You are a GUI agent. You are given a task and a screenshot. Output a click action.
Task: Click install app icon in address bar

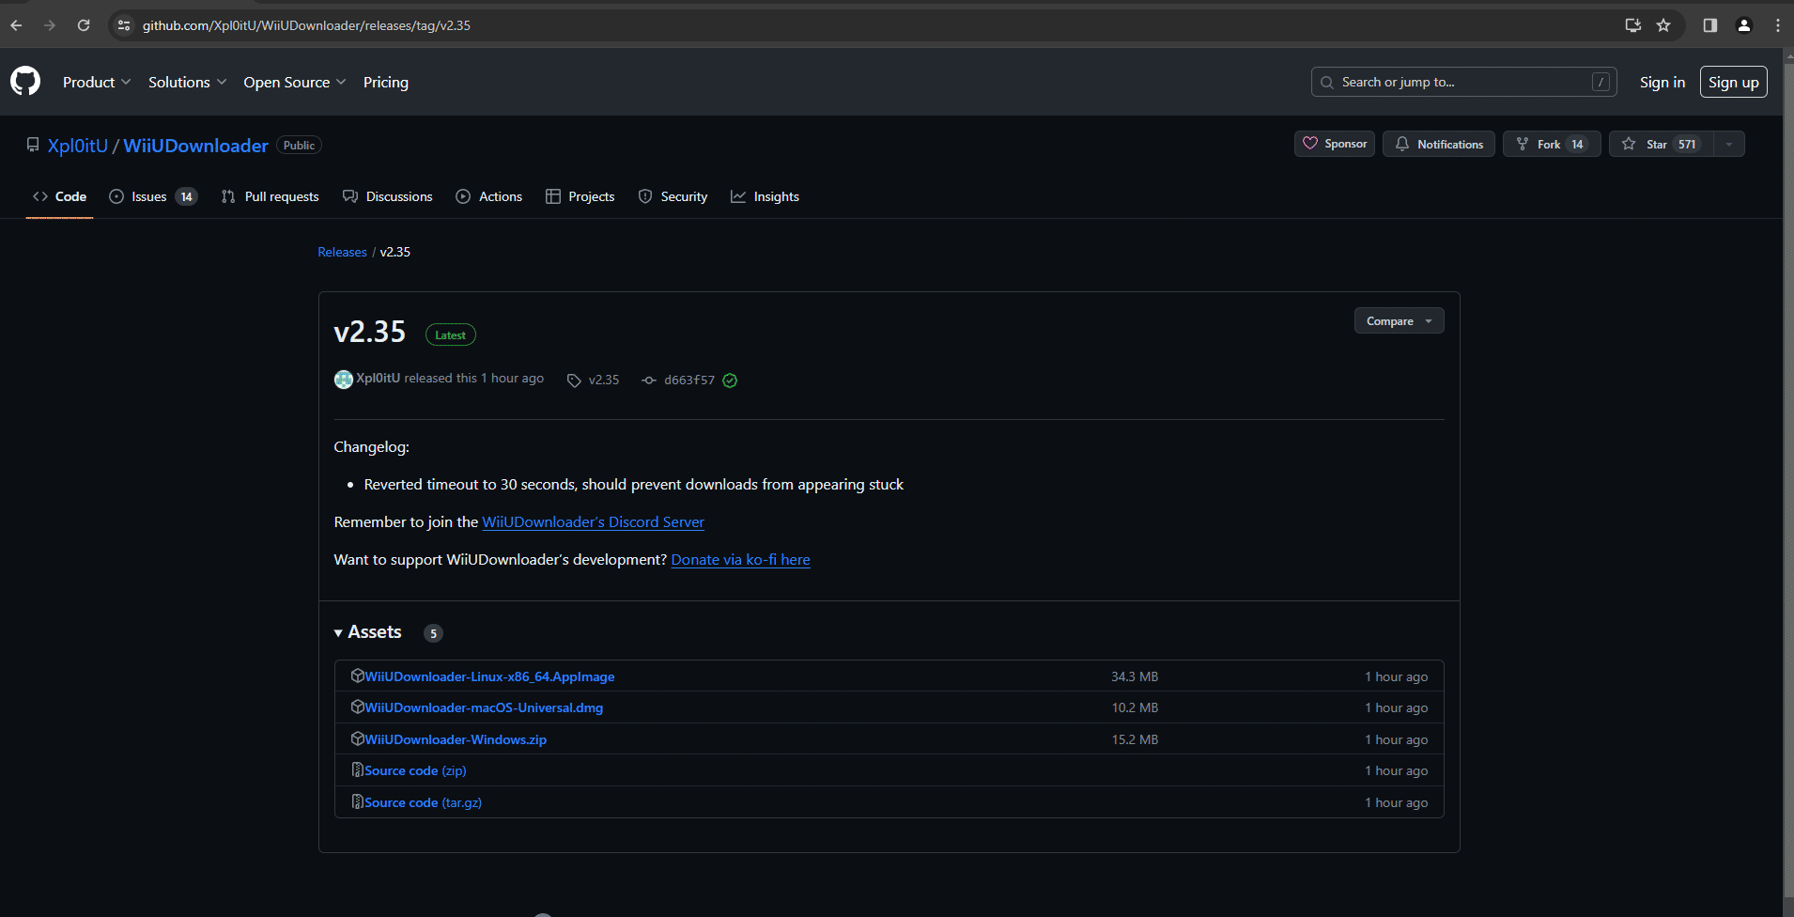tap(1633, 25)
